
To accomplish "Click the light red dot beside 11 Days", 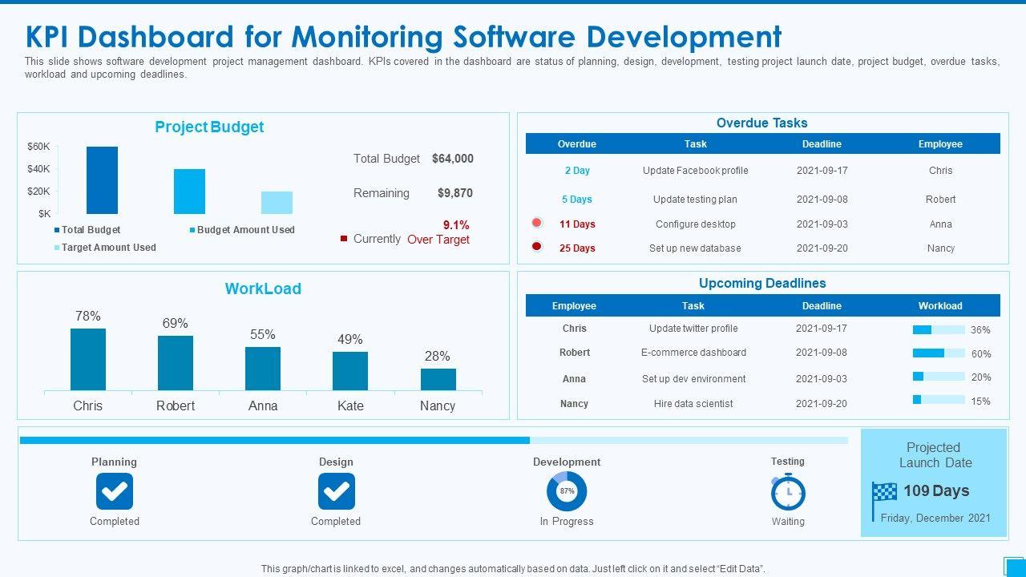I will [x=537, y=224].
